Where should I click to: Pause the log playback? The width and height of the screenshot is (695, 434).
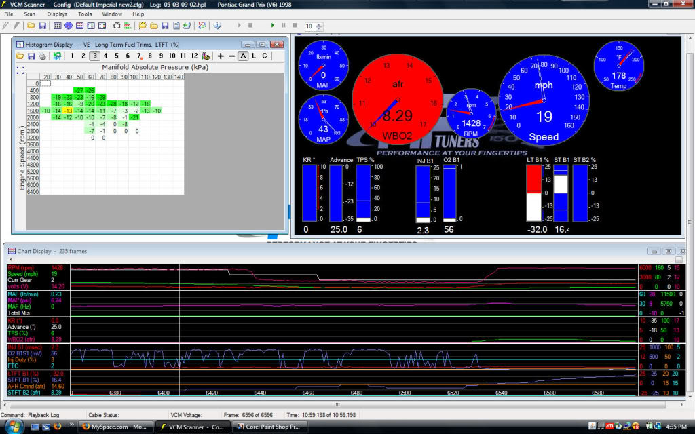[284, 26]
